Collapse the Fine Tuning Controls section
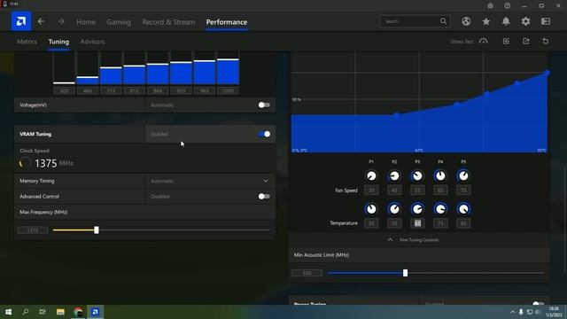The image size is (567, 319). click(419, 240)
